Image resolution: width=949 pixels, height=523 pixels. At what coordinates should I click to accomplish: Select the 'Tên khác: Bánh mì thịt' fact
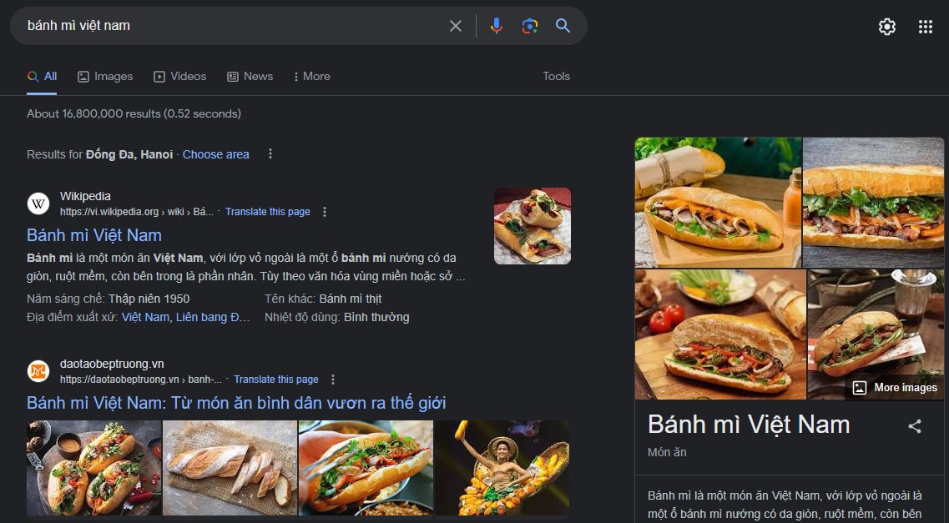[x=323, y=299]
